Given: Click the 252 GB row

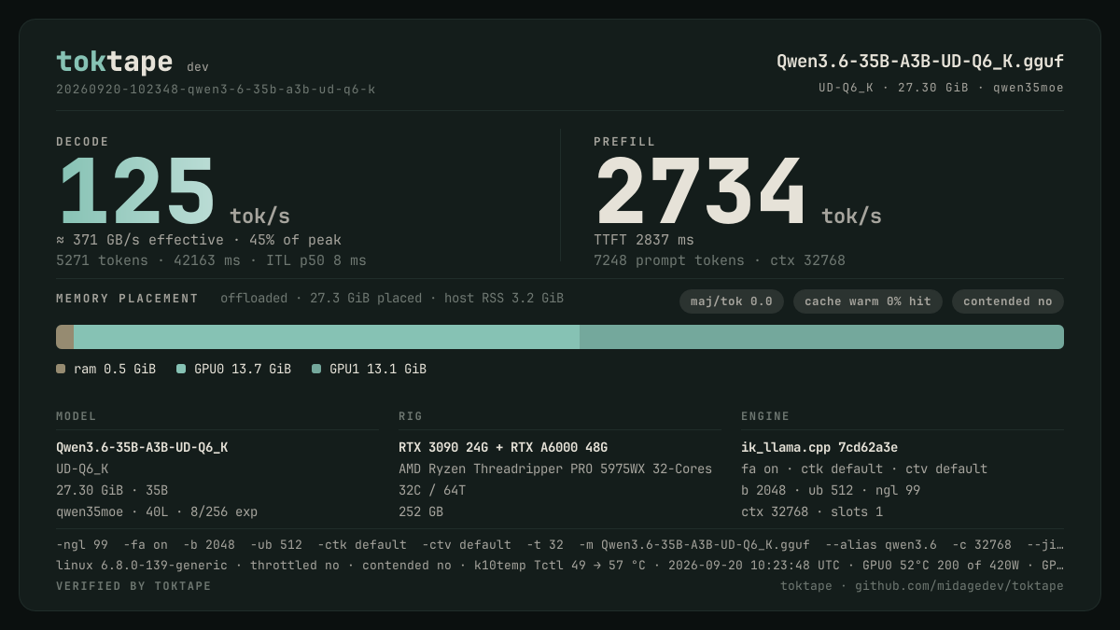Looking at the screenshot, I should click(421, 511).
